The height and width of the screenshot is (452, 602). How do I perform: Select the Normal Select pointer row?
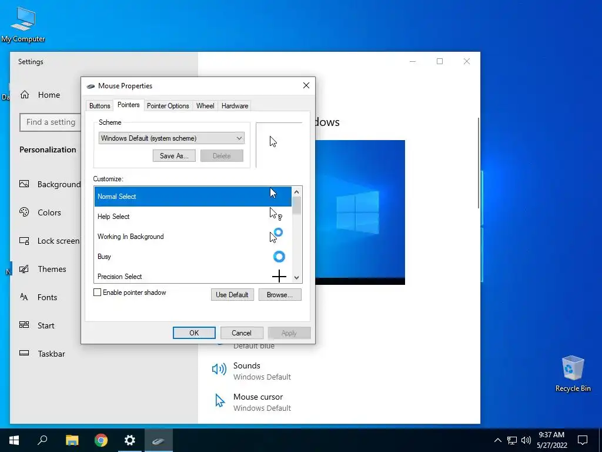193,197
